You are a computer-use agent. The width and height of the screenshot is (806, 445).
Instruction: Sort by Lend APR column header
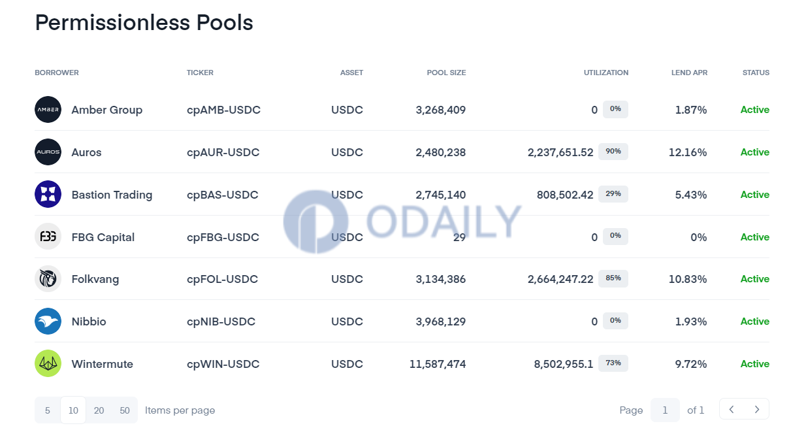[689, 73]
